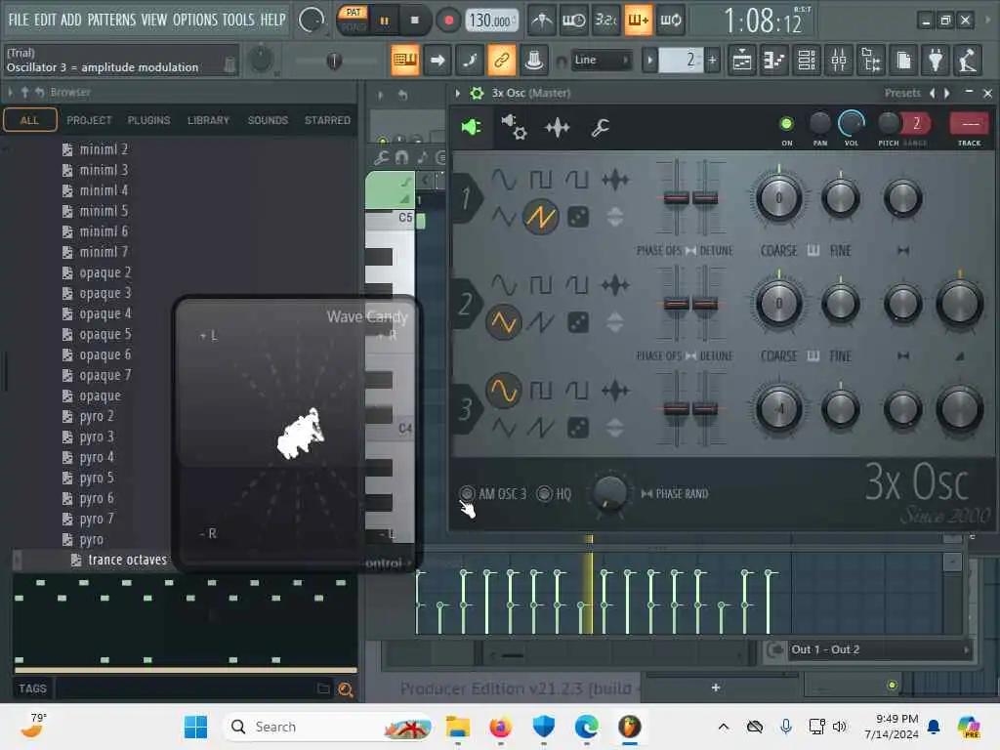1000x750 pixels.
Task: Switch to SOUNDS browser tab
Action: [268, 120]
